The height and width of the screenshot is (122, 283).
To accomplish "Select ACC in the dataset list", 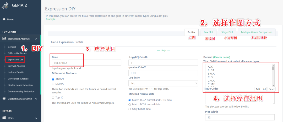I will (x=210, y=67).
